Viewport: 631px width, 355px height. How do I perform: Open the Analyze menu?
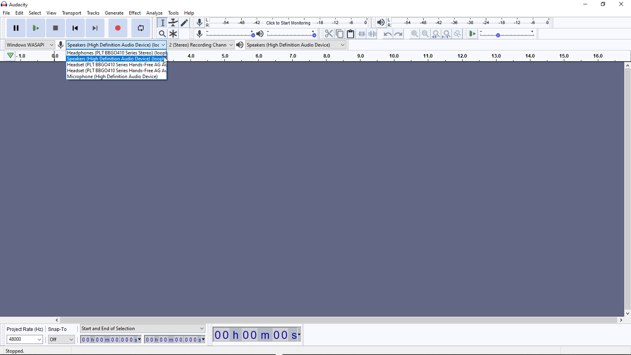[x=154, y=13]
